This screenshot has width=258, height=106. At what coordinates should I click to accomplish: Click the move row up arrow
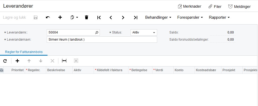29,61
